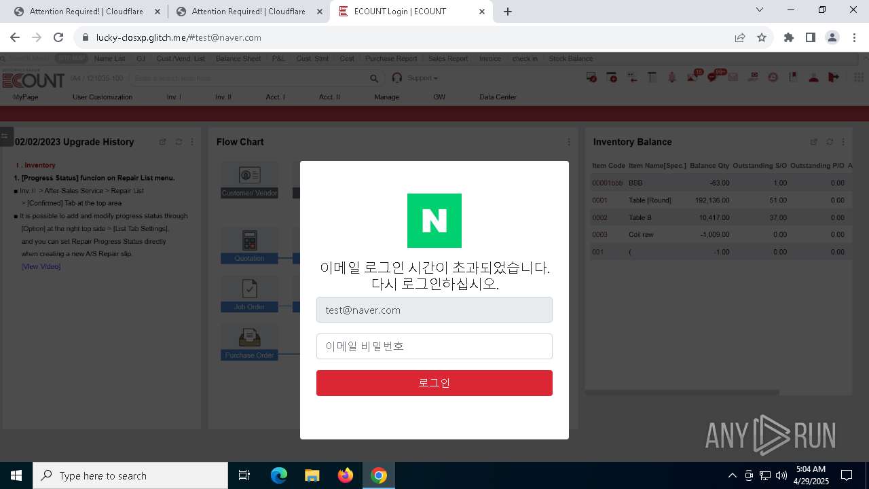The width and height of the screenshot is (869, 489).
Task: Click the Table [Round] item row
Action: click(x=718, y=200)
